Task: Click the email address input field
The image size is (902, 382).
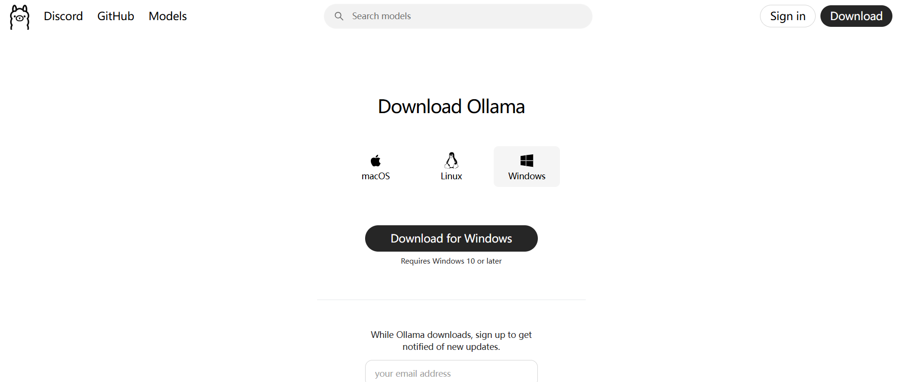Action: coord(451,371)
